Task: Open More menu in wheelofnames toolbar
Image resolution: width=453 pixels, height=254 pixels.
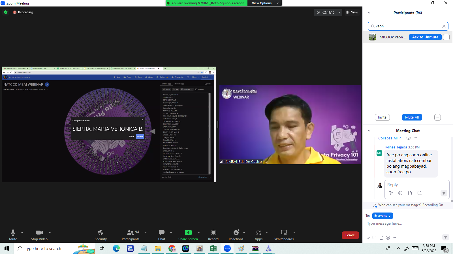Action: click(x=195, y=77)
